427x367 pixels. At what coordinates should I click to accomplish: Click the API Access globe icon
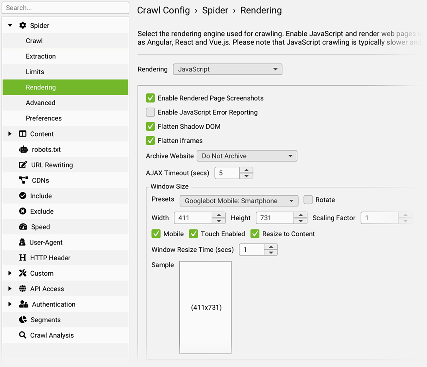pos(23,289)
